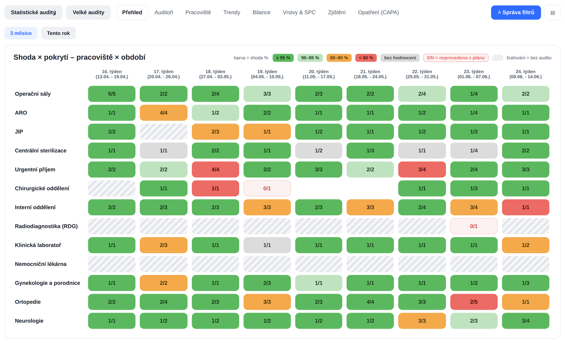This screenshot has width=565, height=343.
Task: Click the ≥ 95 % legend swatch
Action: [283, 58]
